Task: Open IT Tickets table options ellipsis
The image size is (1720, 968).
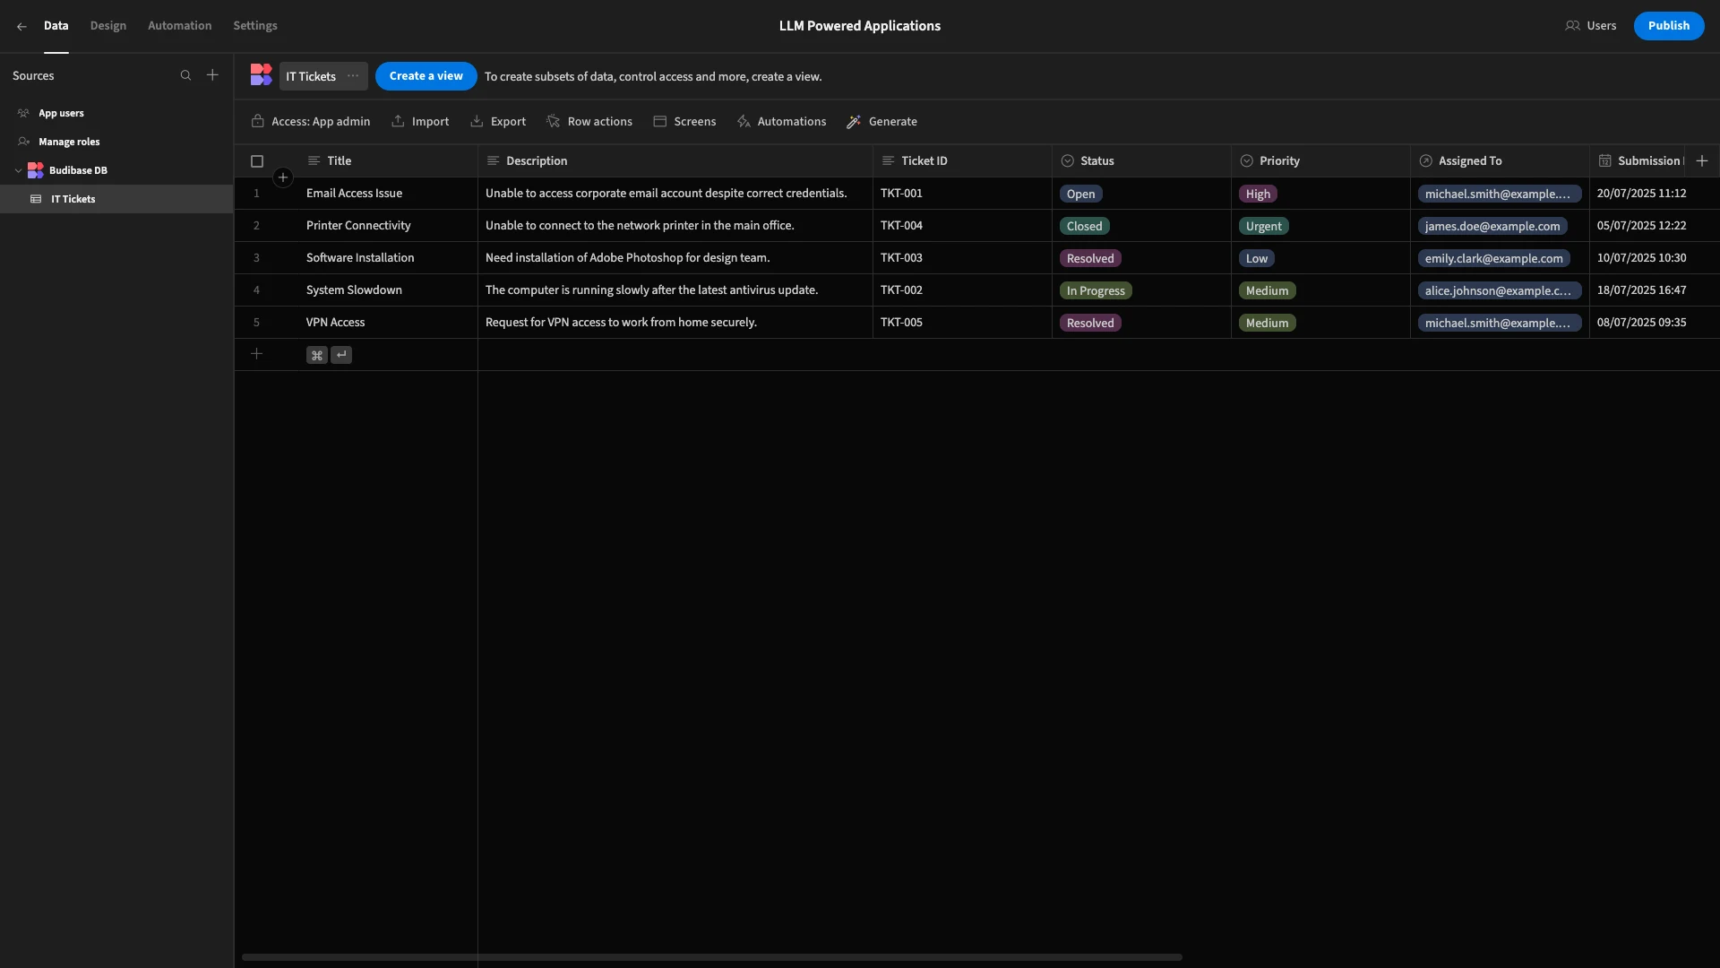Action: coord(353,76)
